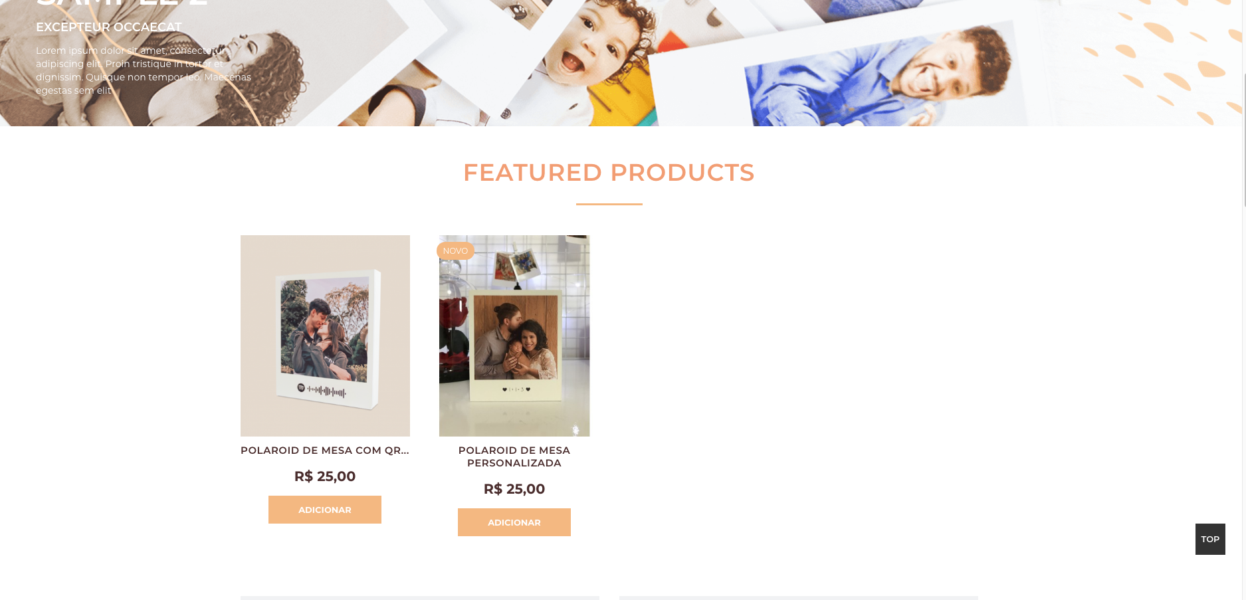Click the right gray panel at page bottom
This screenshot has height=600, width=1246.
click(799, 598)
